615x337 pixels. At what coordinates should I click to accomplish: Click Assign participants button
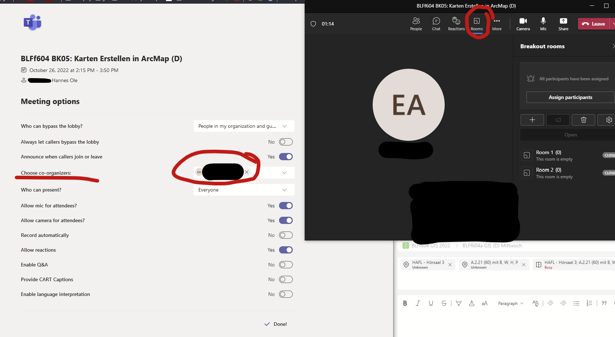pyautogui.click(x=570, y=97)
